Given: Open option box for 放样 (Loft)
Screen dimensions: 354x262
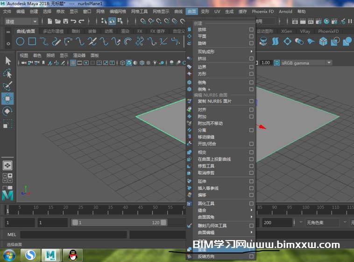Looking at the screenshot, I should (x=251, y=29).
